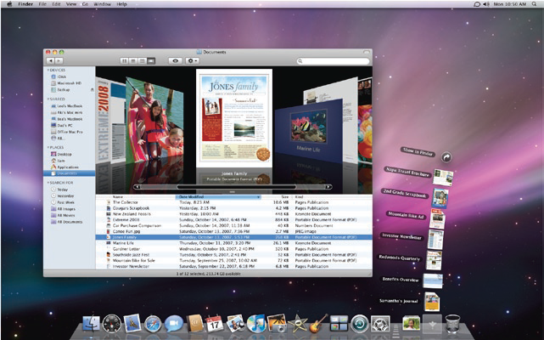This screenshot has height=340, width=544.
Task: Collapse the DEVICES sidebar section
Action: tap(50, 71)
